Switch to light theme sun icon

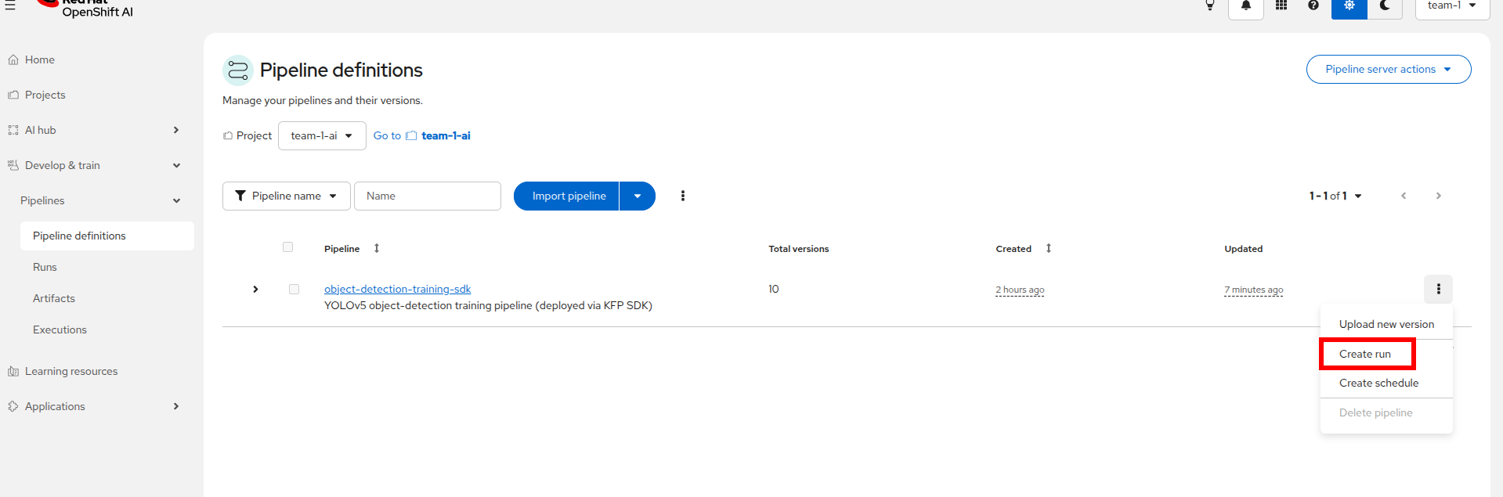pos(1349,6)
